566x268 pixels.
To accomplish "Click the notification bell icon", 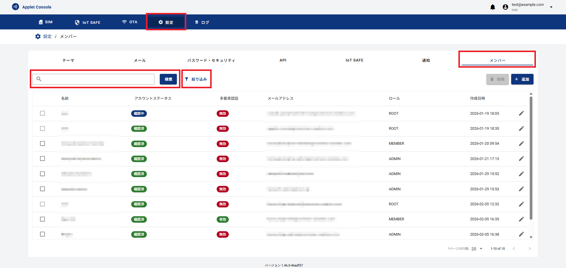I will point(493,7).
